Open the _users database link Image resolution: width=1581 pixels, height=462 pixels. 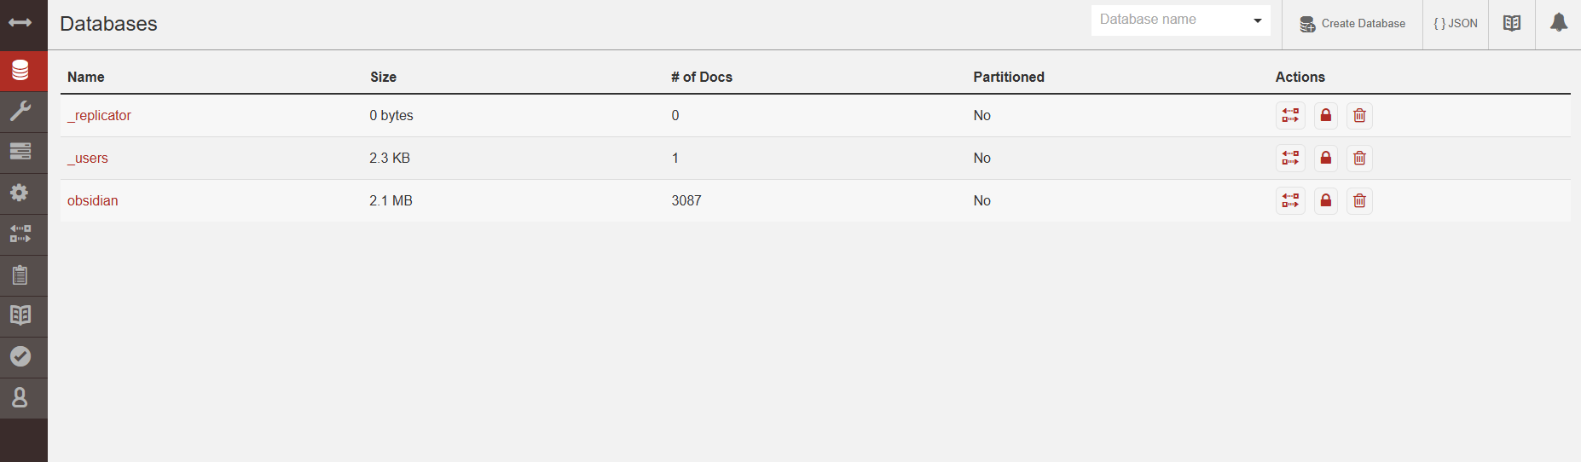click(88, 159)
